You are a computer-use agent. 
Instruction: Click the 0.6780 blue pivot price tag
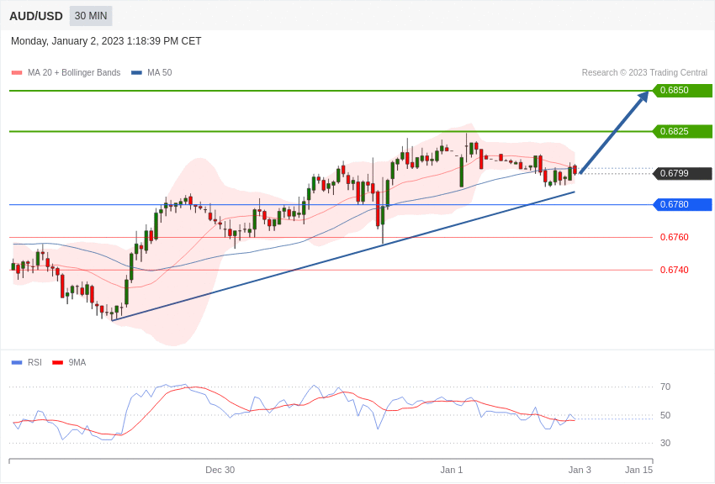coord(682,205)
